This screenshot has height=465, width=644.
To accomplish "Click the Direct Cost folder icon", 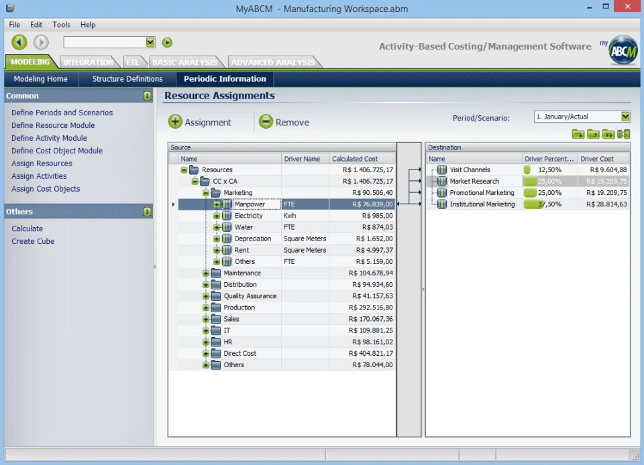I will point(215,354).
